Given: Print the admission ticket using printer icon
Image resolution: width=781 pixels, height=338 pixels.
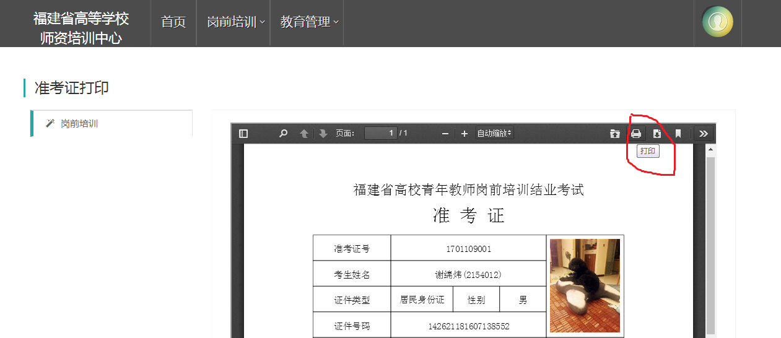Looking at the screenshot, I should (x=636, y=134).
